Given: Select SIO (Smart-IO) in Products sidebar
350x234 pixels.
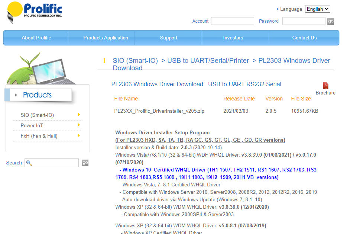Looking at the screenshot, I should (x=37, y=115).
